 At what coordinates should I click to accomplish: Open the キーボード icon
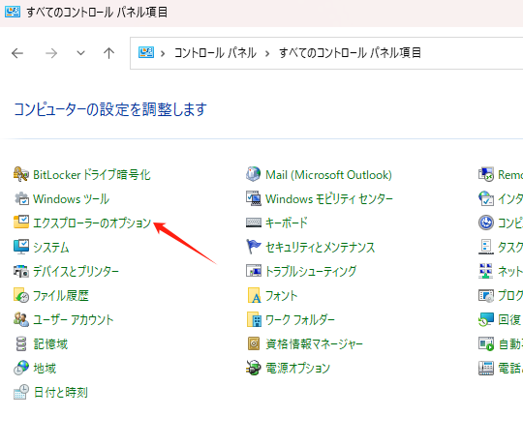pos(254,223)
